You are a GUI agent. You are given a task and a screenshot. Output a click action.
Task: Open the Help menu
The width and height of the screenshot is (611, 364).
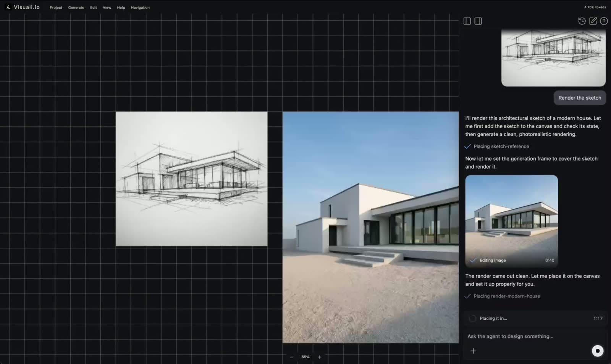(121, 8)
